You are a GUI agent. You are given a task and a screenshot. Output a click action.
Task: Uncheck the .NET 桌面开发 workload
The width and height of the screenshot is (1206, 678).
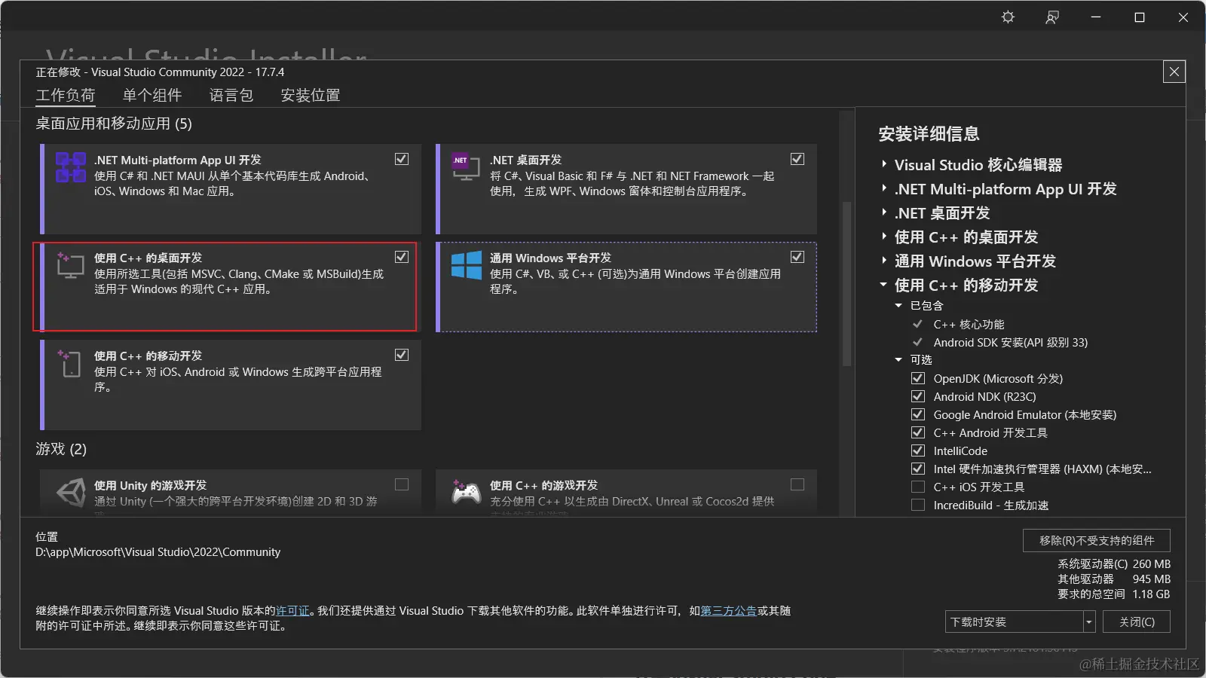[x=797, y=159]
